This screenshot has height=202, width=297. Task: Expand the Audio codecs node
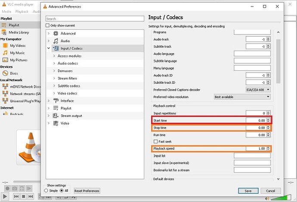pyautogui.click(x=54, y=63)
